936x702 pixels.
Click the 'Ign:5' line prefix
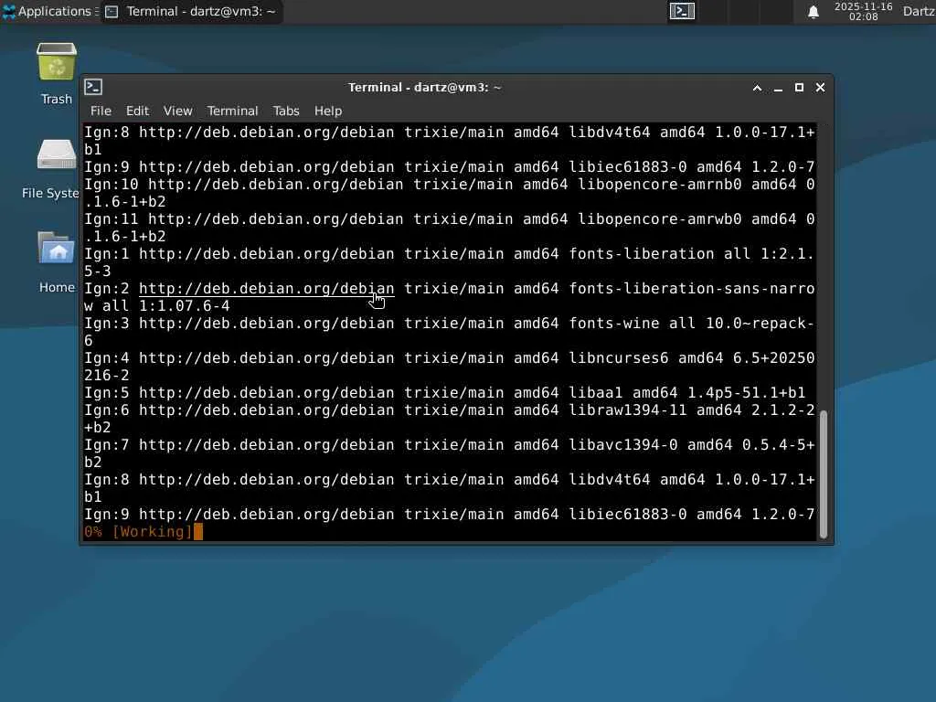click(x=107, y=392)
